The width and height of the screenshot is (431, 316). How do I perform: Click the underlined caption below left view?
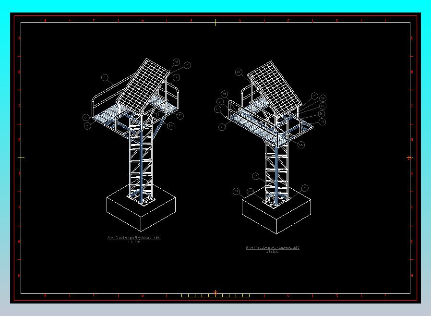134,238
